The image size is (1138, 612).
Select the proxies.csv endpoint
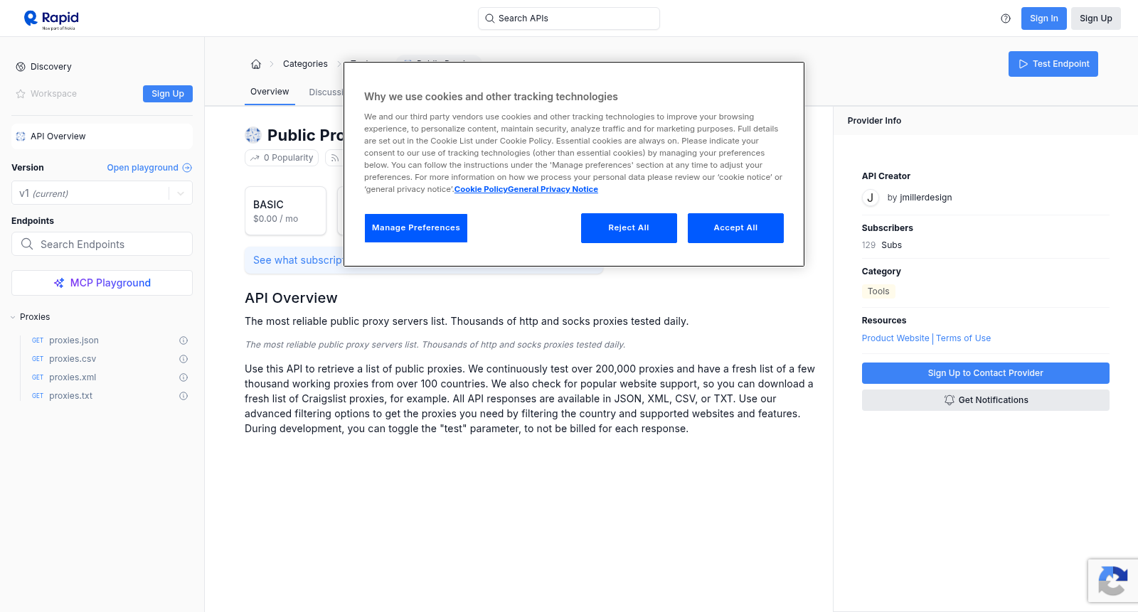click(x=73, y=359)
